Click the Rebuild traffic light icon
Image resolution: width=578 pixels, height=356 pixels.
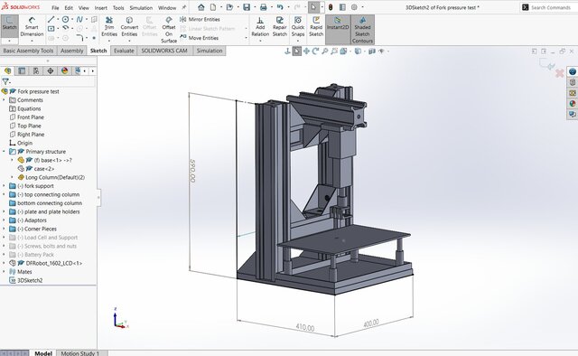point(331,7)
